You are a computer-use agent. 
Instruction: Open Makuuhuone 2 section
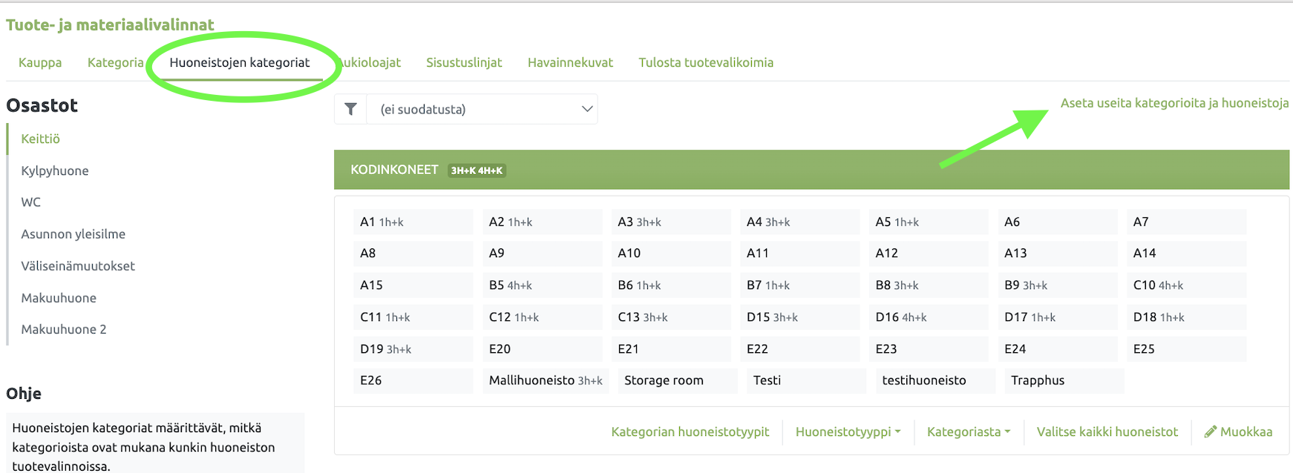[x=64, y=329]
